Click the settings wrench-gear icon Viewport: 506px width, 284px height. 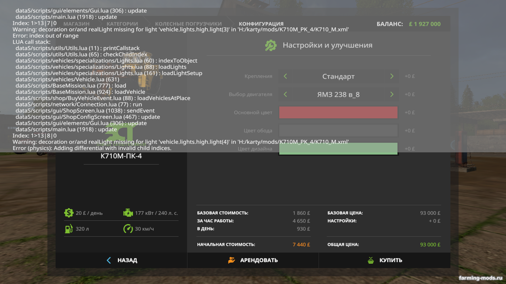(x=271, y=45)
